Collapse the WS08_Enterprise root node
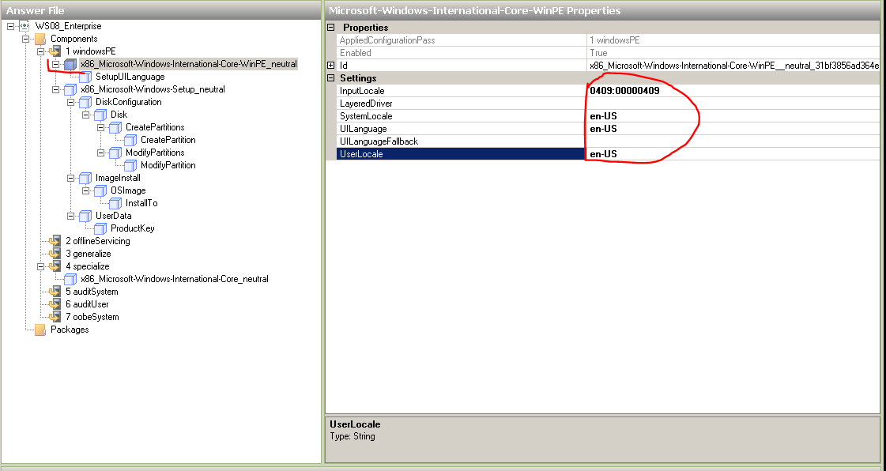Image resolution: width=886 pixels, height=471 pixels. click(10, 26)
